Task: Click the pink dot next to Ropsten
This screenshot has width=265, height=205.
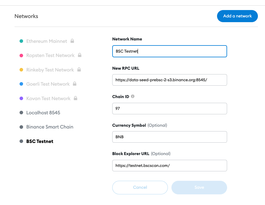Action: coord(21,56)
